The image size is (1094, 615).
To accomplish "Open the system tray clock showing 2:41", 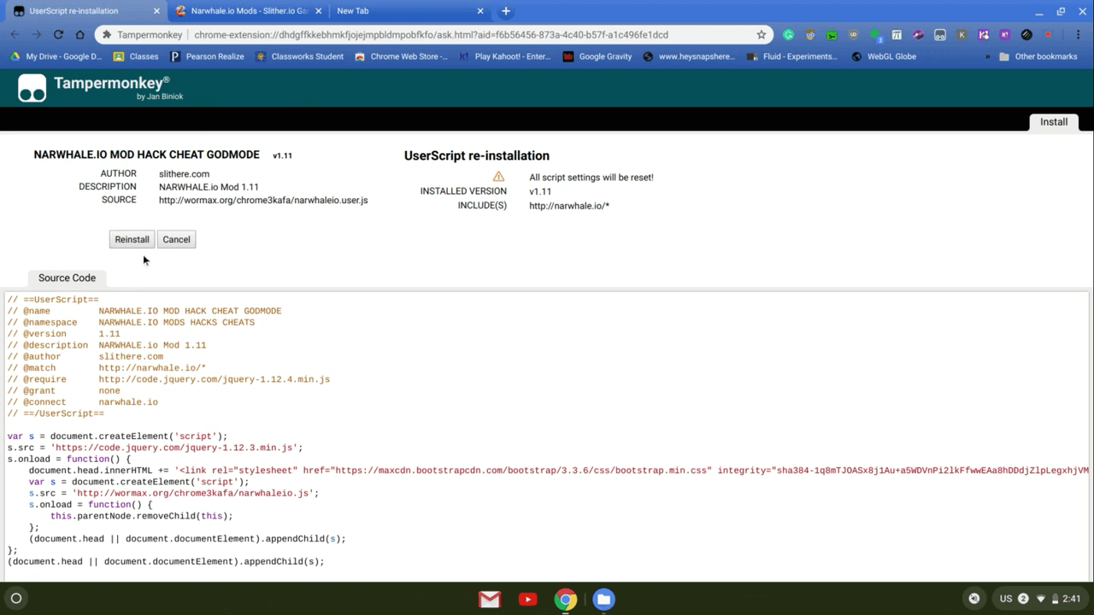I will [1072, 599].
